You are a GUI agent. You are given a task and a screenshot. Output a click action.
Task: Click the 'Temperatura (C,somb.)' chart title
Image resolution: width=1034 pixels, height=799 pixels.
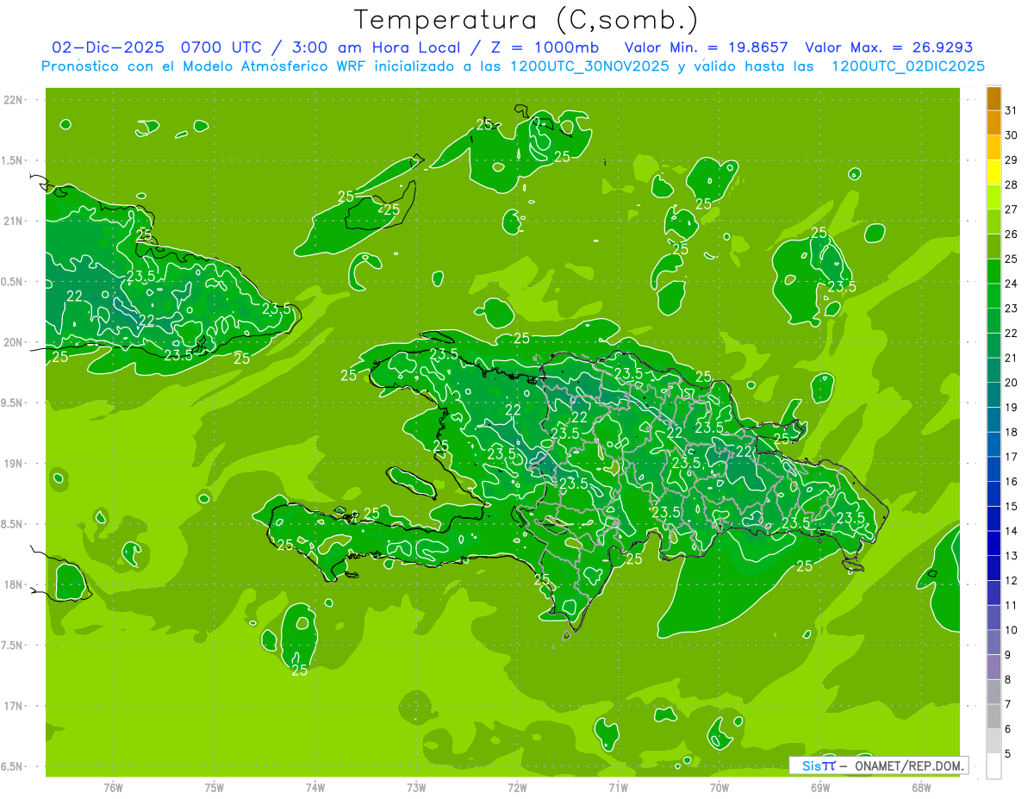click(x=526, y=20)
